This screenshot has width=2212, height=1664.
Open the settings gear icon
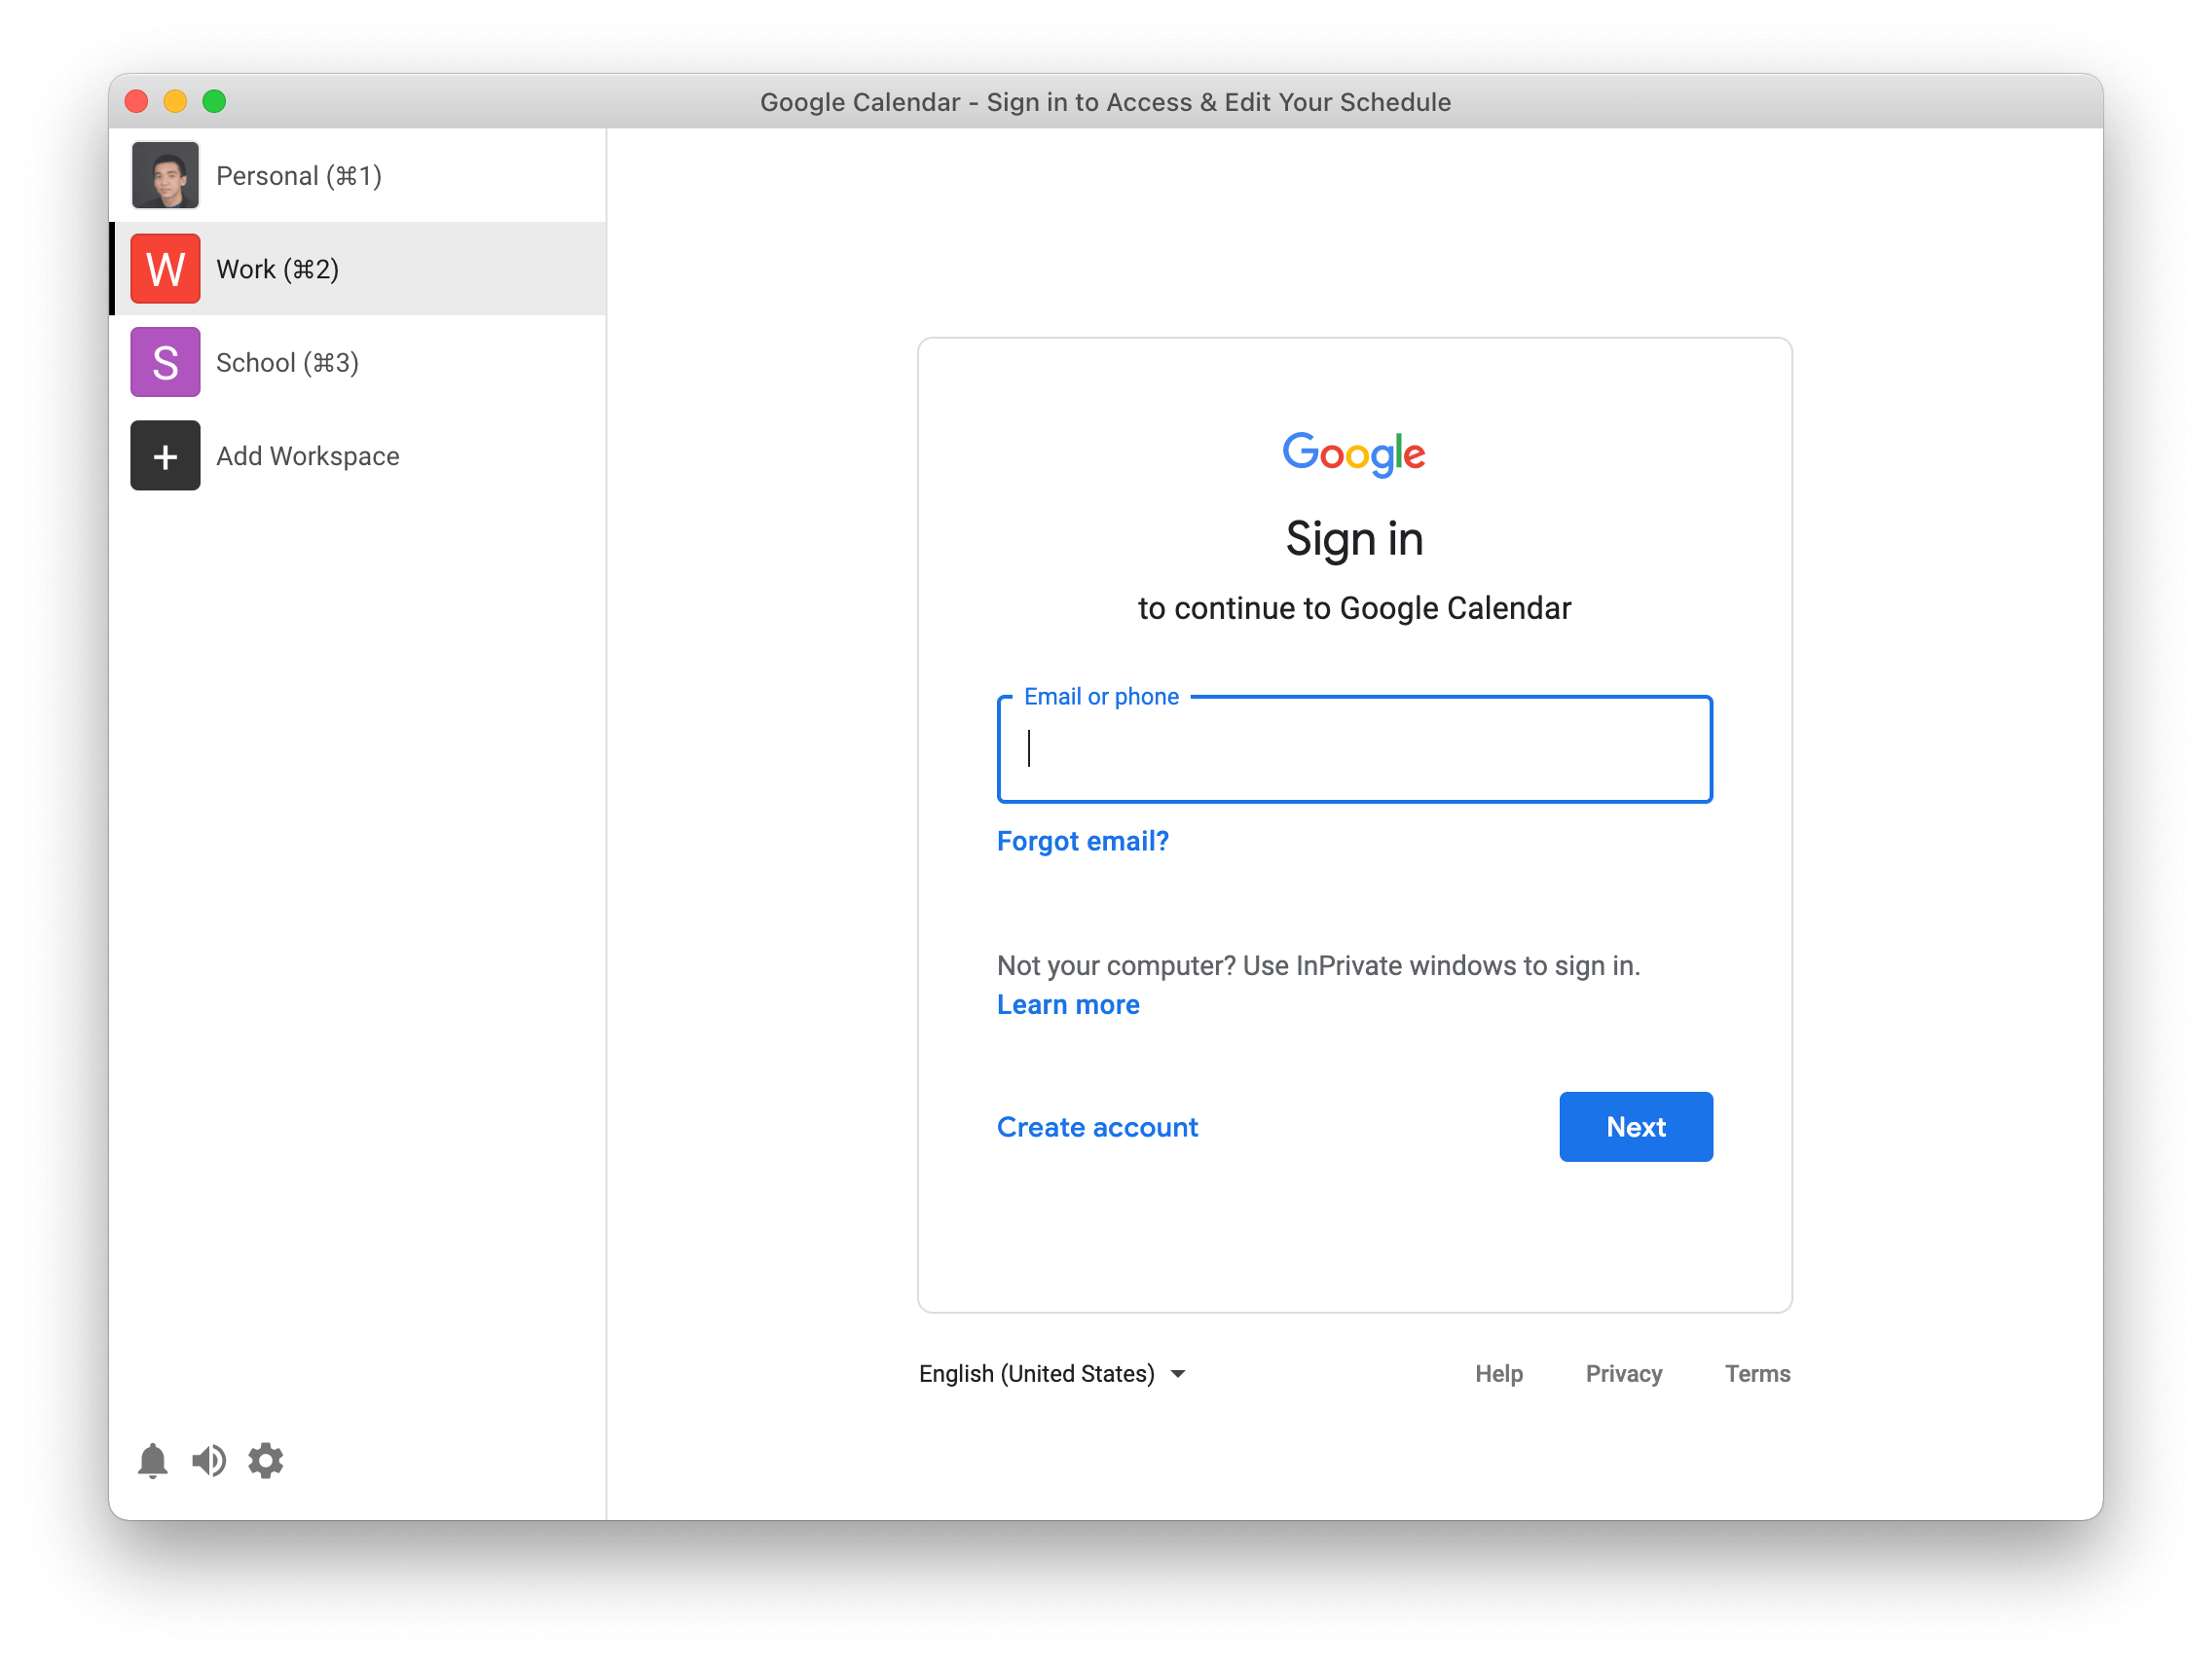pos(266,1462)
